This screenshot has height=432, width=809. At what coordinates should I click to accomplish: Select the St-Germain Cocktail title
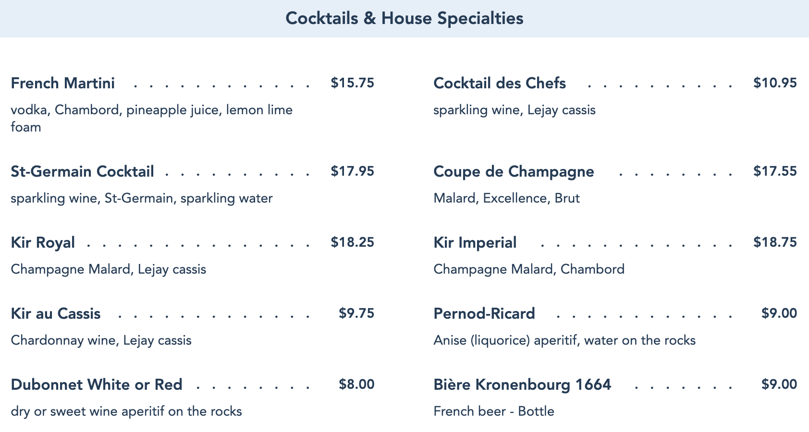(x=82, y=171)
